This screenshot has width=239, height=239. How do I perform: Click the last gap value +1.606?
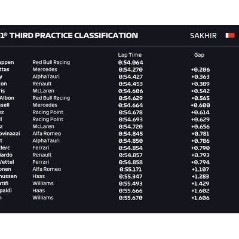pos(200,198)
